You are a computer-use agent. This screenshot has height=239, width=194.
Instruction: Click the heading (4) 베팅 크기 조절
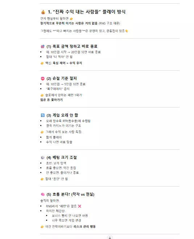tap(62, 157)
